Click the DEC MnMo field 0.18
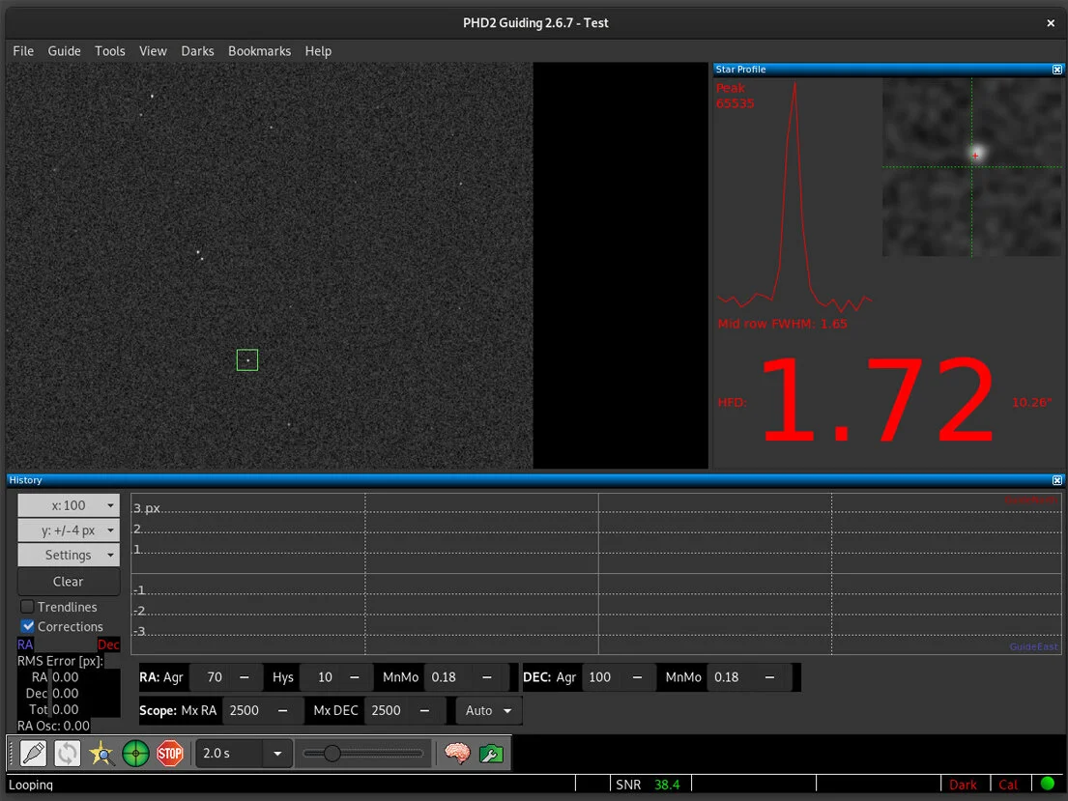The height and width of the screenshot is (801, 1068). (731, 677)
